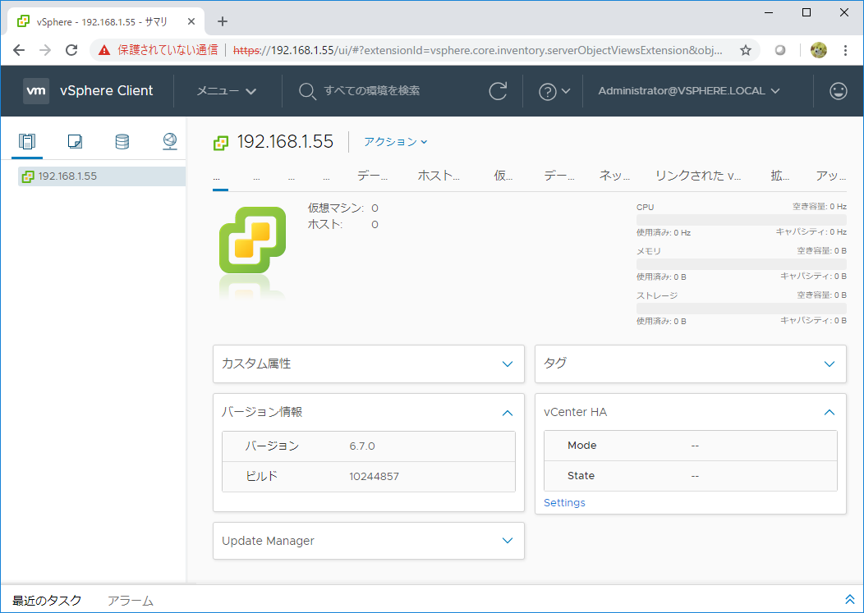Open the Networking inventory view icon
Screen dimensions: 864x613
click(x=170, y=141)
